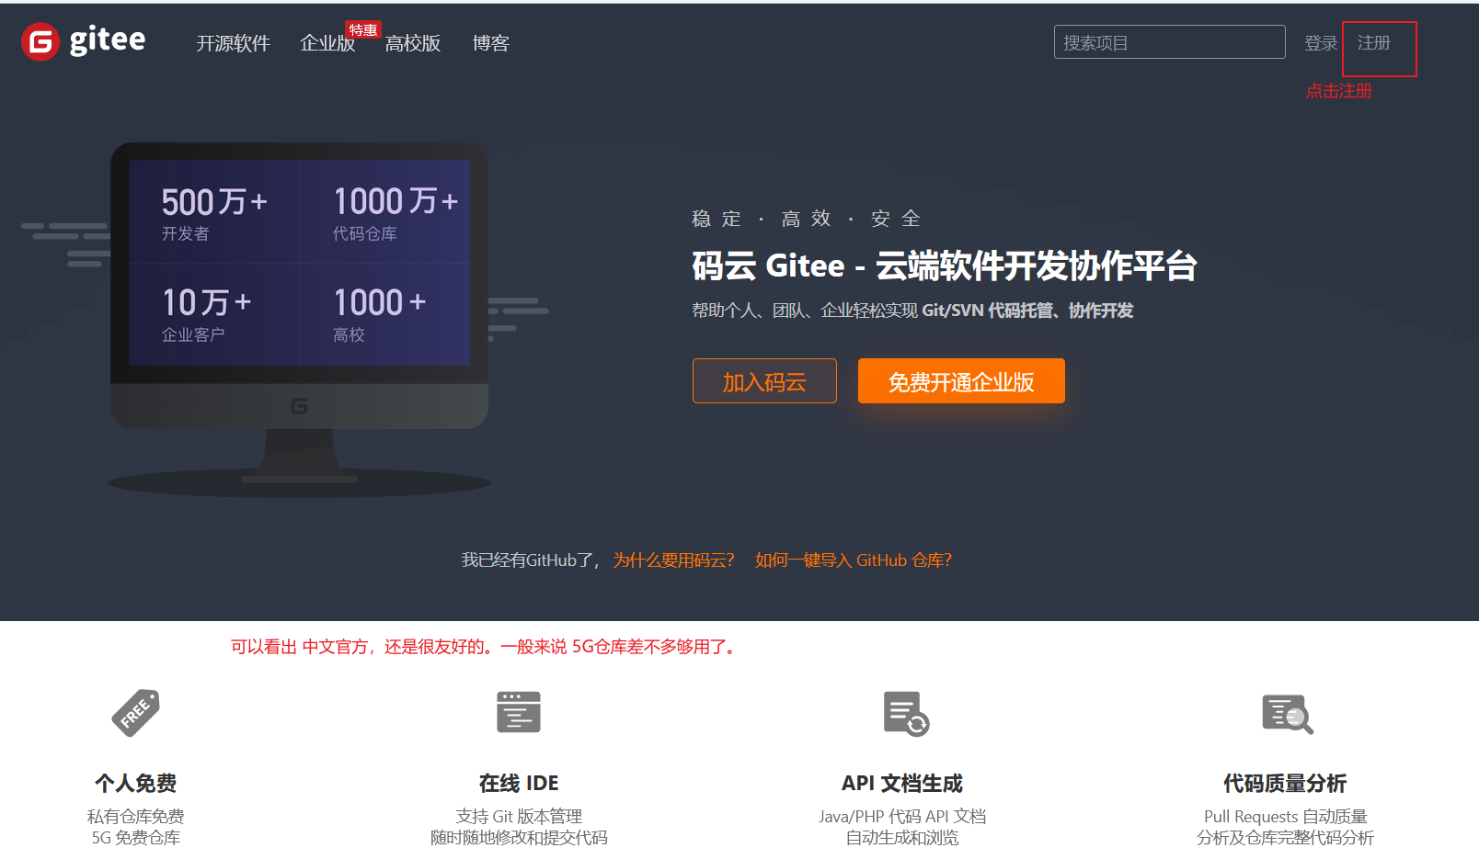Go to the 高校版 page
This screenshot has width=1479, height=848.
coord(413,43)
